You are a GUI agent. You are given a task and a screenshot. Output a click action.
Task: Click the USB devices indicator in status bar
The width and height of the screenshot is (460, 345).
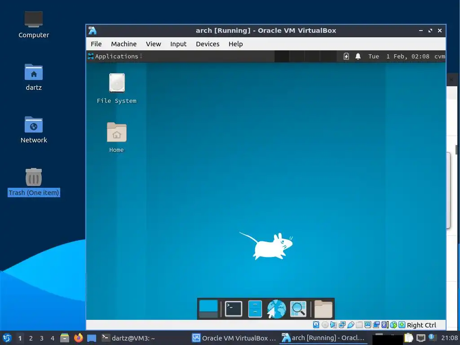350,325
